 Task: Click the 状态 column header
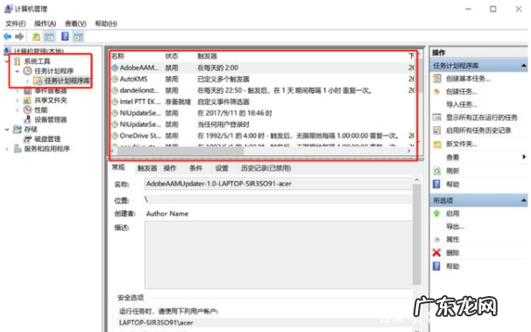[x=172, y=56]
